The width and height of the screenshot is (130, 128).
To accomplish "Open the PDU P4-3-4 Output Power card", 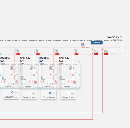I will point(68,94).
